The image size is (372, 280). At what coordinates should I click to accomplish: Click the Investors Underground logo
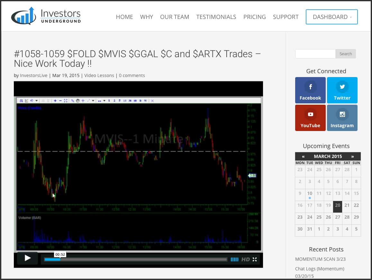point(46,16)
